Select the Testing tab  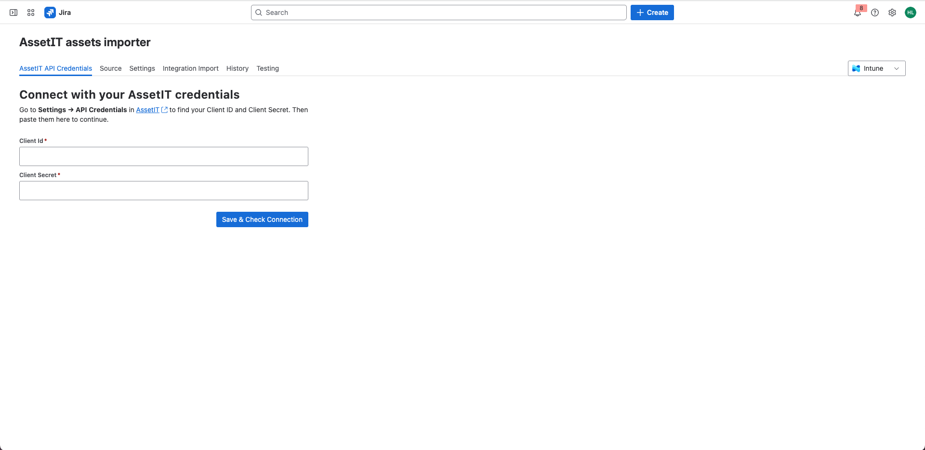(x=267, y=68)
